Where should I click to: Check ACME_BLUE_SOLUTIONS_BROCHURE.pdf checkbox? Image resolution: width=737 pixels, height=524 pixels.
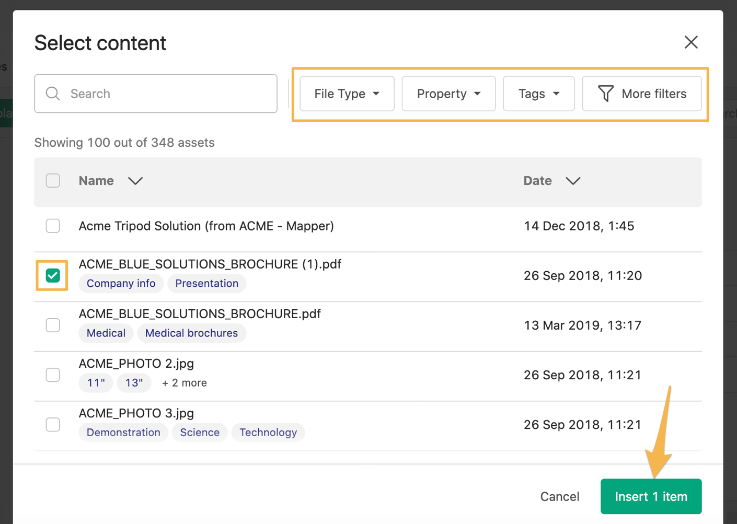click(x=53, y=325)
